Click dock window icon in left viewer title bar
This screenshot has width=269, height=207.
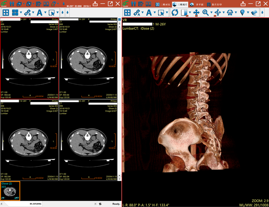pyautogui.click(x=95, y=4)
